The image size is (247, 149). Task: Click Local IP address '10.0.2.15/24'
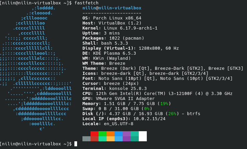[x=149, y=119]
